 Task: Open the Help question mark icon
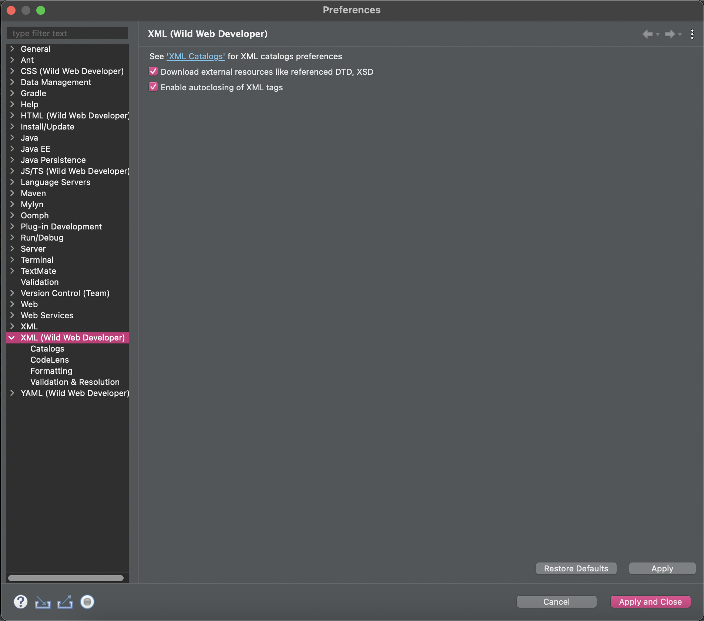tap(21, 602)
